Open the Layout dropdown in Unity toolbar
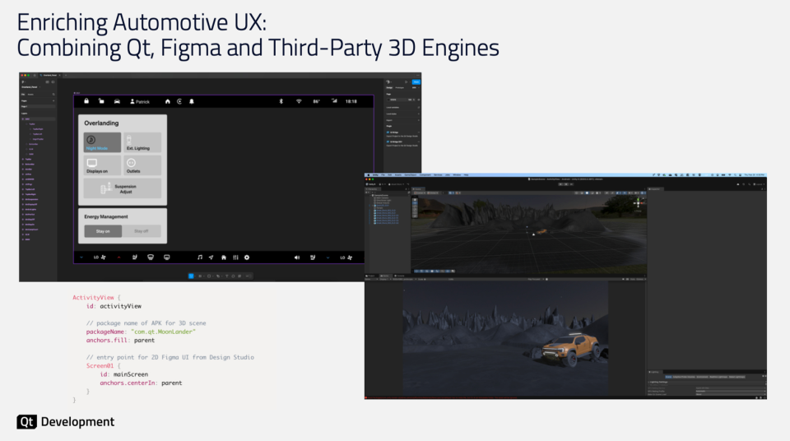Image resolution: width=790 pixels, height=441 pixels. [760, 184]
